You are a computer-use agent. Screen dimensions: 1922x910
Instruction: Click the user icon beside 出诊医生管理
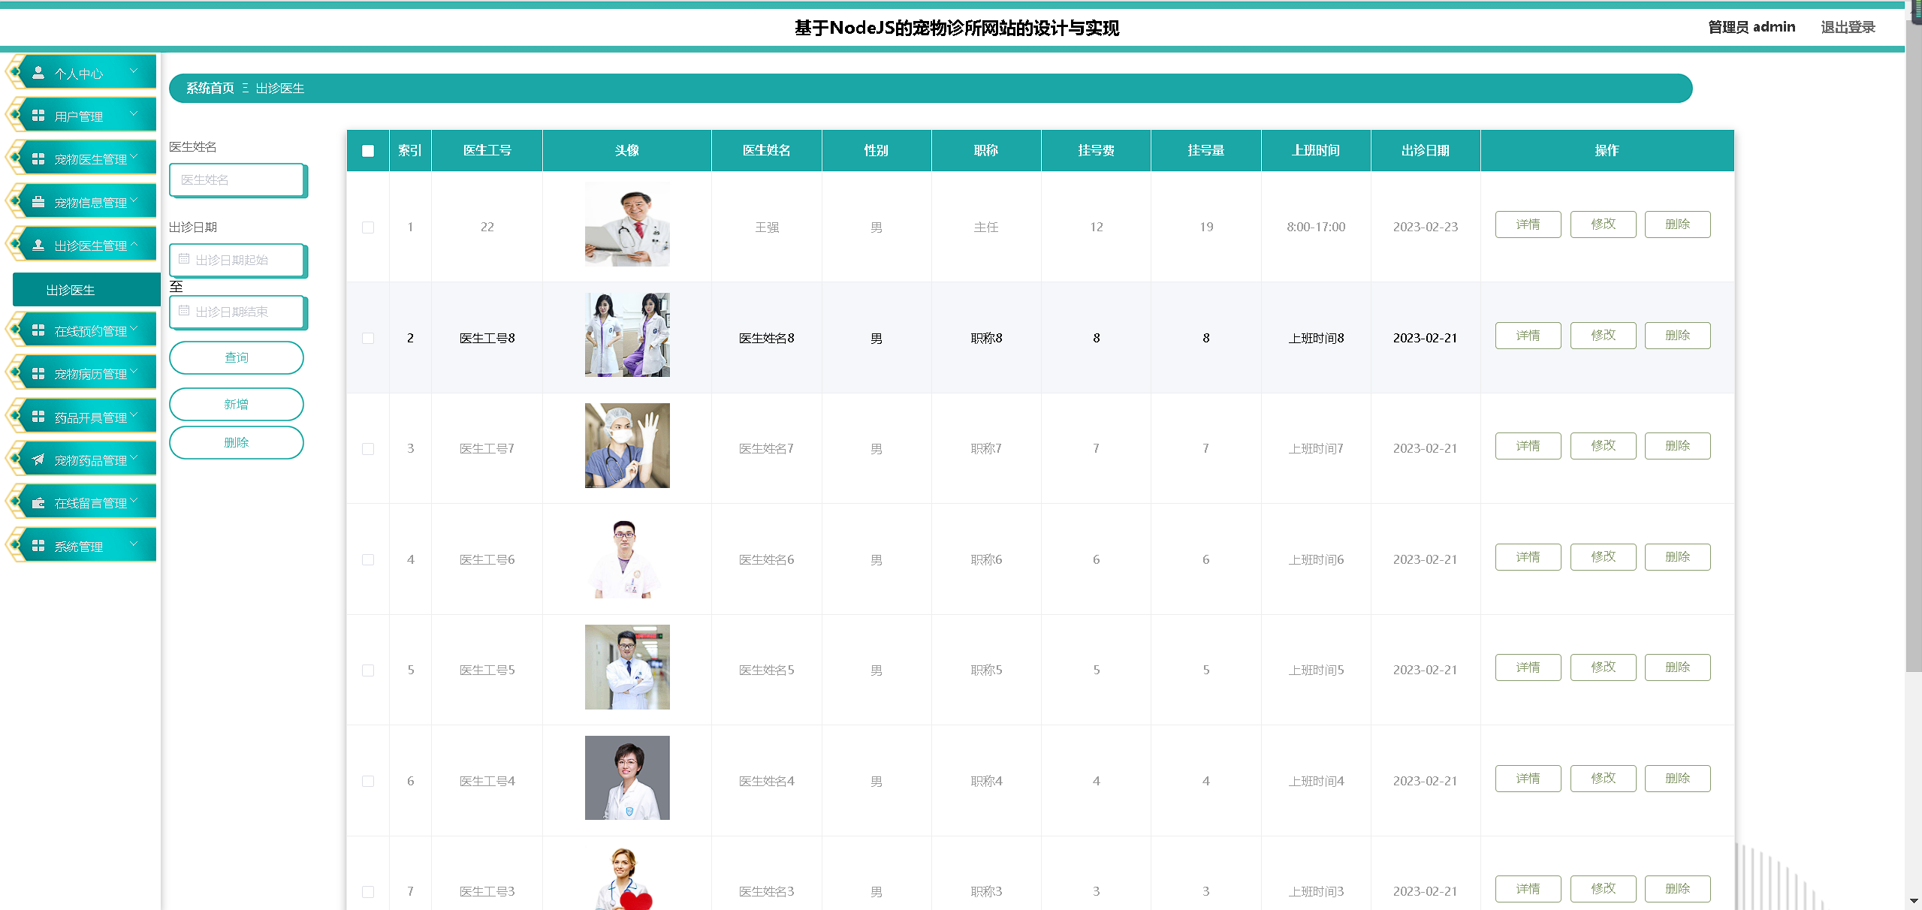pyautogui.click(x=38, y=245)
